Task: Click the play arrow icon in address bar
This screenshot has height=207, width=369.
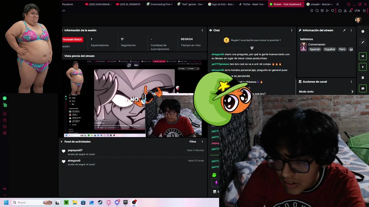Action: pyautogui.click(x=327, y=11)
